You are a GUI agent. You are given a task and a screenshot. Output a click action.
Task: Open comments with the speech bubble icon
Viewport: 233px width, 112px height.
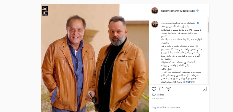pos(161,89)
